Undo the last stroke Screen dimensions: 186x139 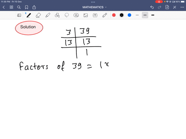[x=152, y=7]
